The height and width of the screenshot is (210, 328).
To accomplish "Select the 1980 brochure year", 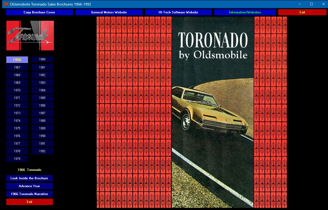I will pos(42,59).
